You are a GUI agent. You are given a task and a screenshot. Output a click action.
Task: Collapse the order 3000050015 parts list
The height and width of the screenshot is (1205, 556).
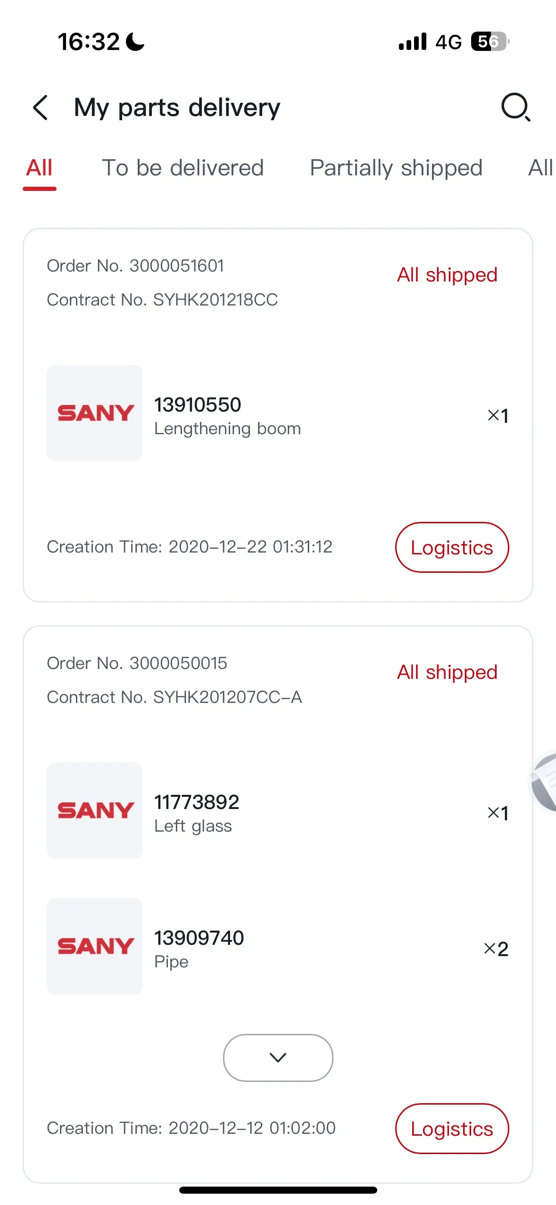click(278, 1057)
